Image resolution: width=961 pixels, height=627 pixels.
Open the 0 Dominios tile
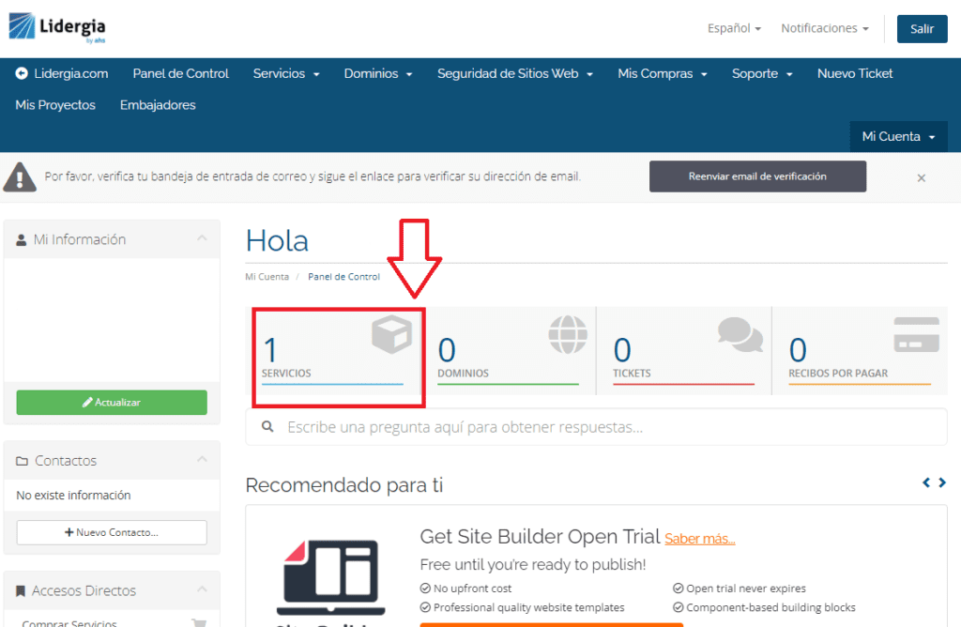(x=508, y=352)
